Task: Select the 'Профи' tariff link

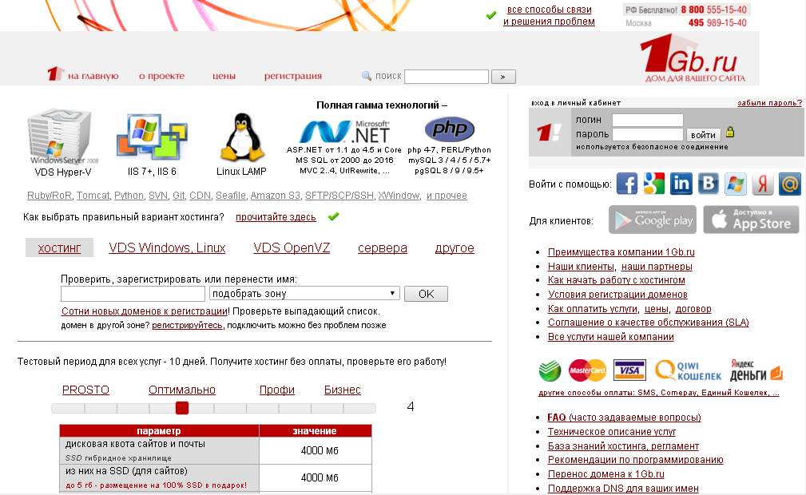Action: (276, 390)
